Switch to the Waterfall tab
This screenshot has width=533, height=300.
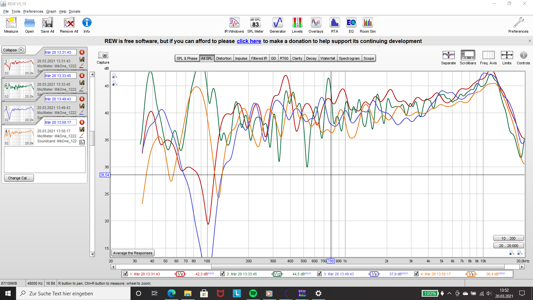click(x=328, y=58)
